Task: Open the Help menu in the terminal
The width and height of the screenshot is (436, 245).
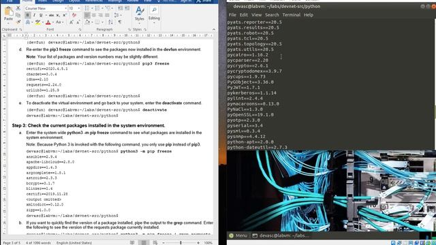Action: pyautogui.click(x=309, y=15)
